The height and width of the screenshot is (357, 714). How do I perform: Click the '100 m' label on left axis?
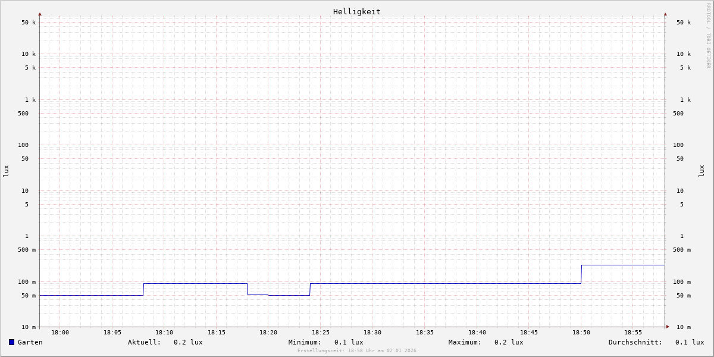click(x=27, y=282)
